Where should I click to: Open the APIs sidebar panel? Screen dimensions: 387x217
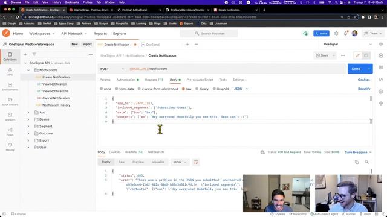coord(10,72)
